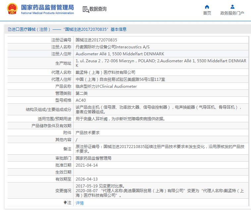The height and width of the screenshot is (210, 251).
Task: Click the 数据查询 heading text
Action: pyautogui.click(x=98, y=9)
